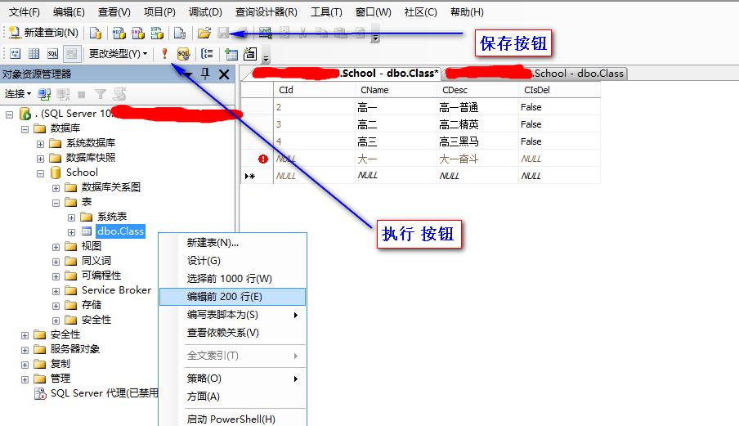
Task: Click the filter funnel icon
Action: click(100, 94)
